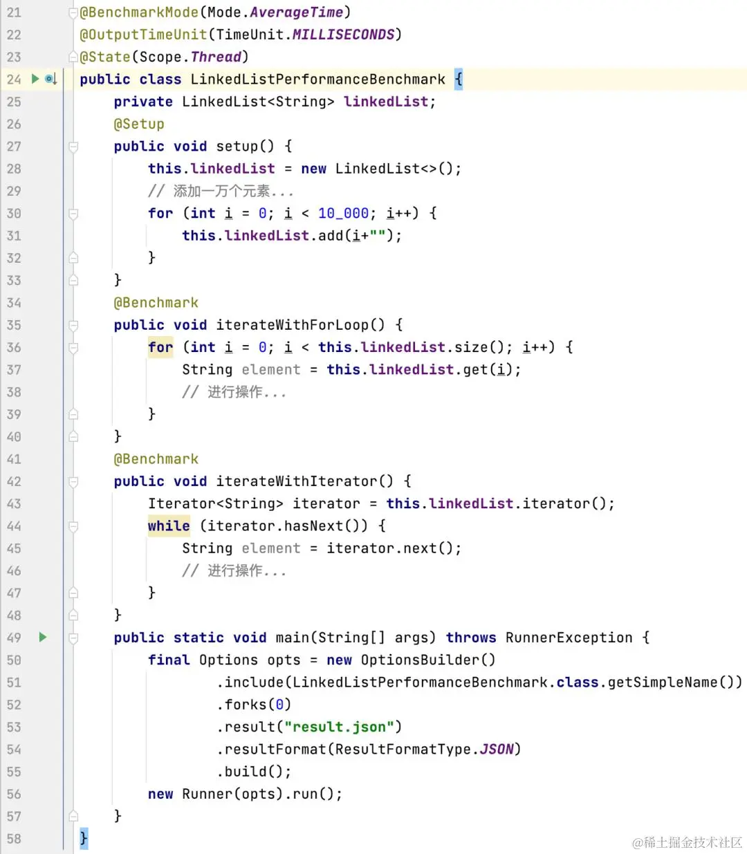Click the .forks(0) call
Image resolution: width=747 pixels, height=854 pixels.
[x=254, y=705]
